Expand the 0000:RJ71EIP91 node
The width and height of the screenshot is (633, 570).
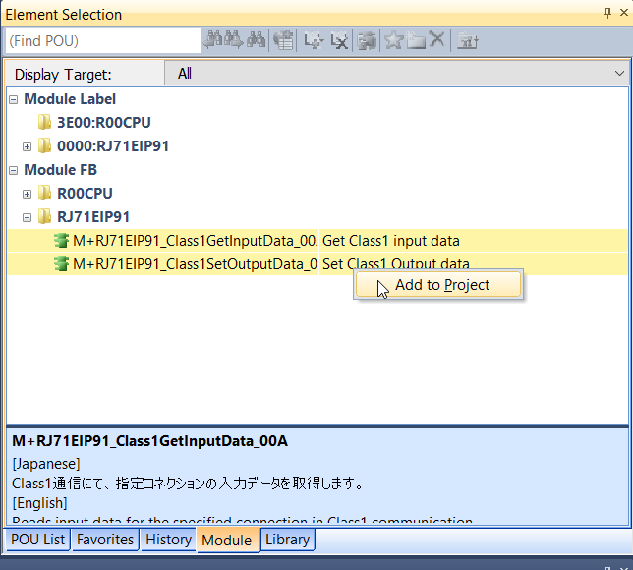pos(28,146)
